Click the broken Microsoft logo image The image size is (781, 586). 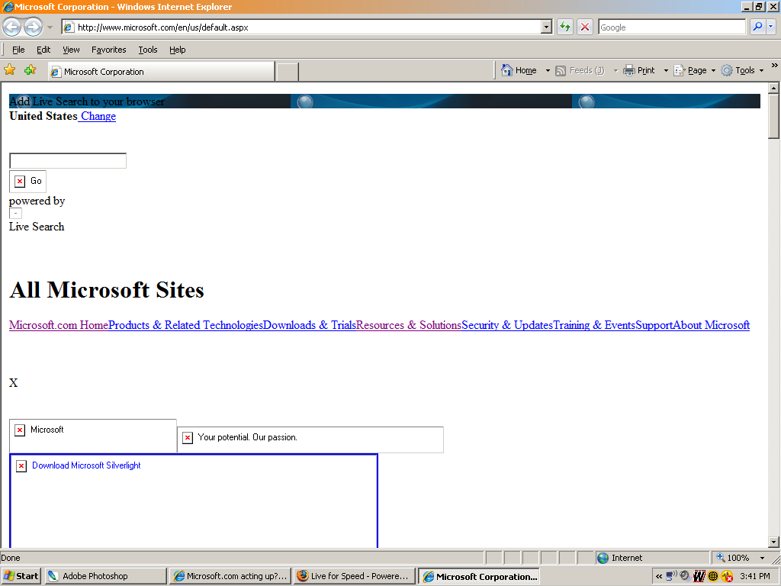(92, 436)
